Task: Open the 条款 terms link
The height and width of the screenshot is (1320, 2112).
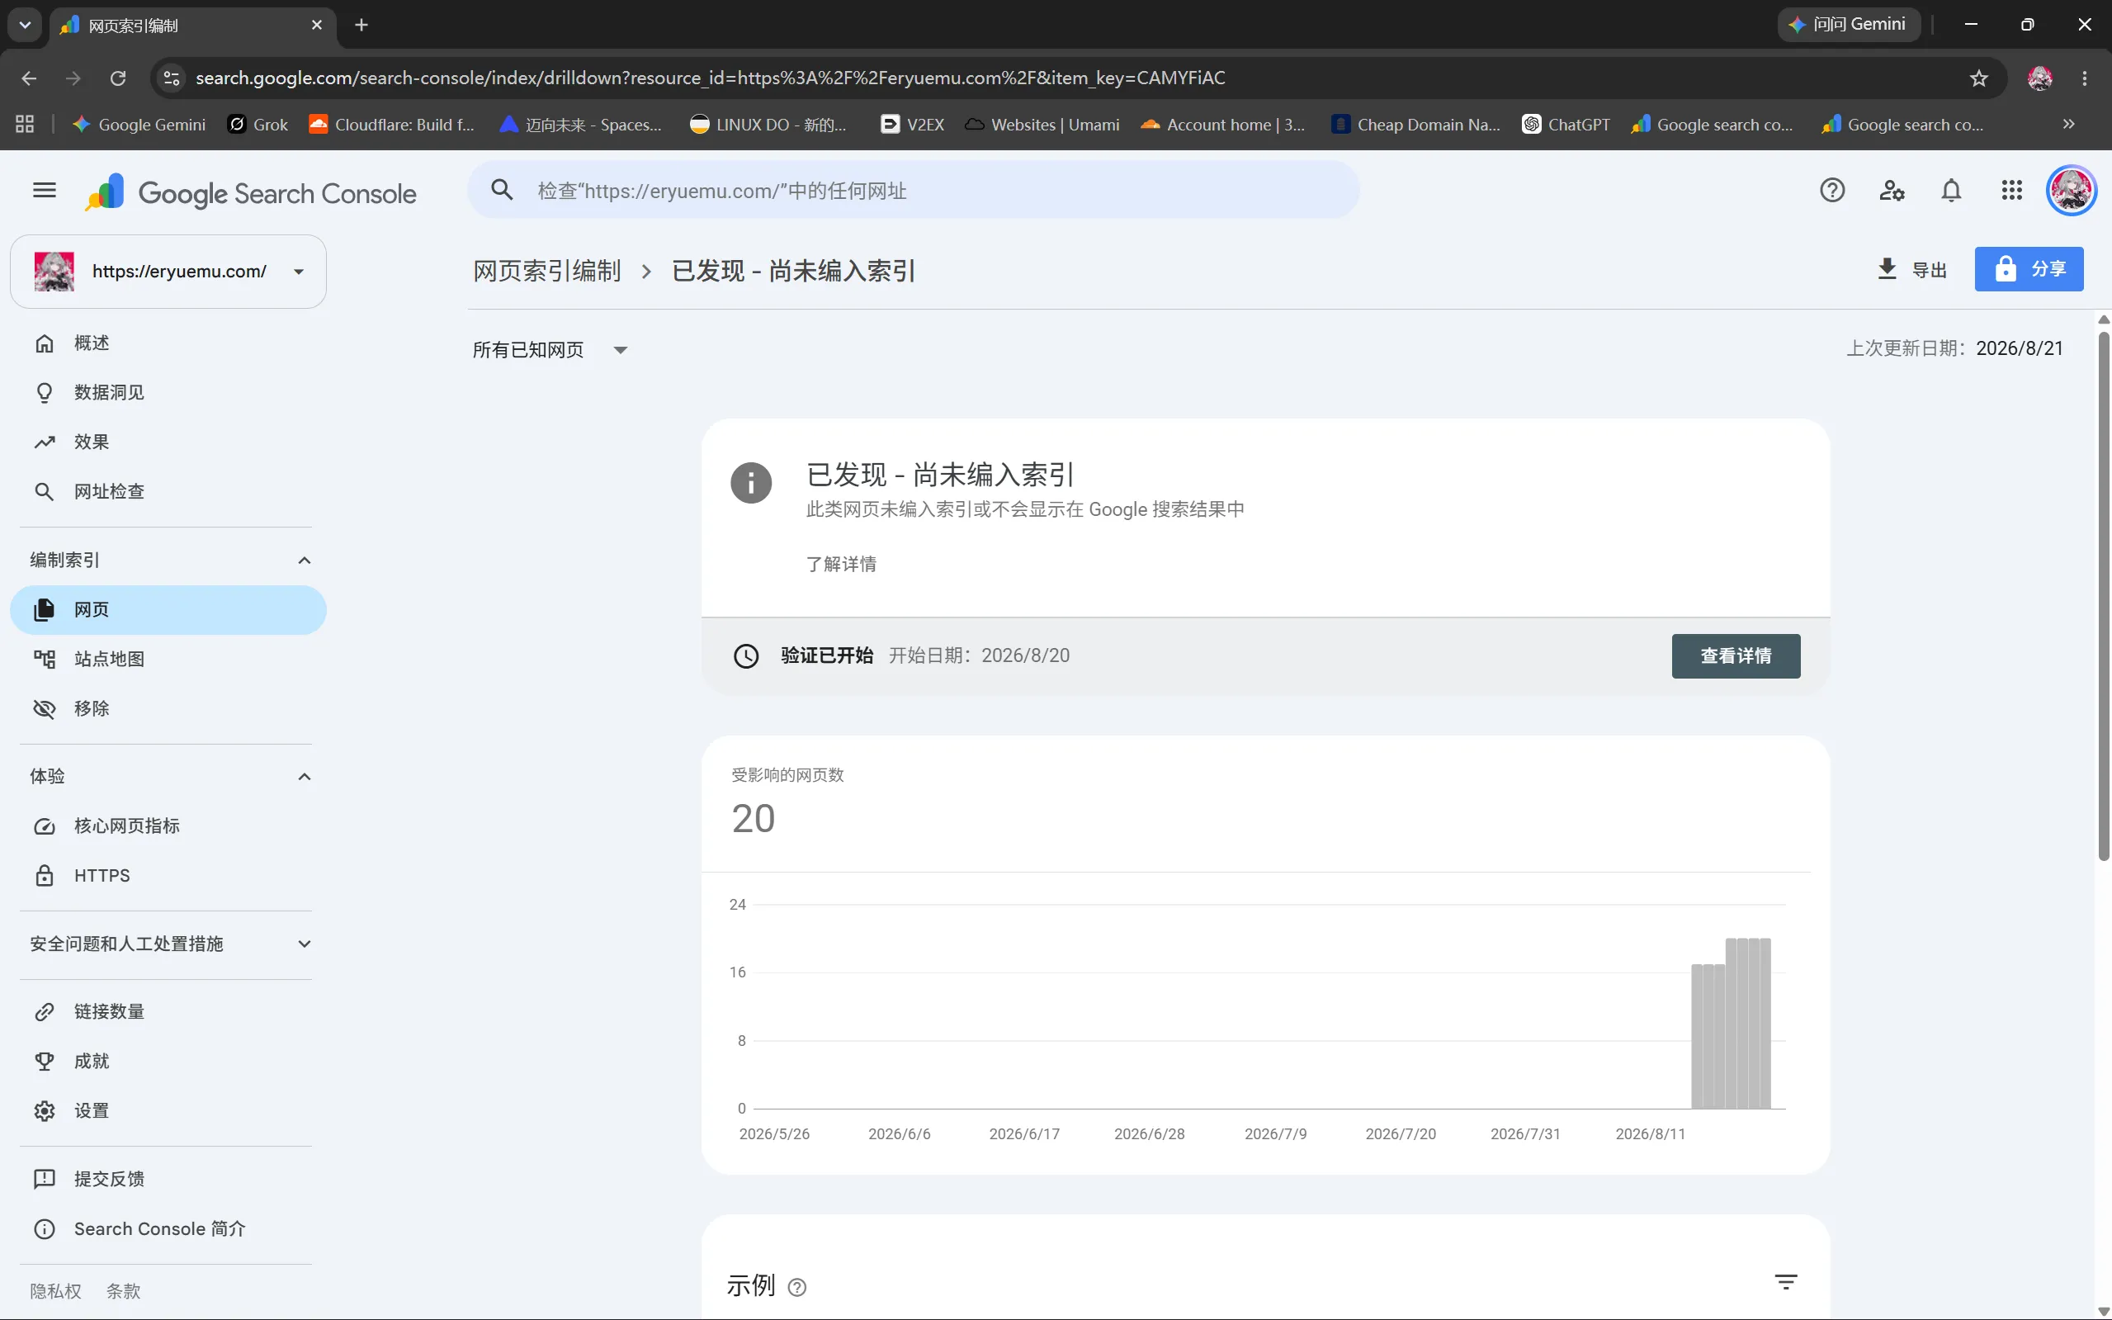Action: click(x=123, y=1291)
